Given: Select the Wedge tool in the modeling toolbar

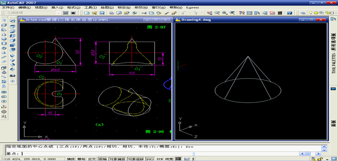Looking at the screenshot, I should pos(4,29).
